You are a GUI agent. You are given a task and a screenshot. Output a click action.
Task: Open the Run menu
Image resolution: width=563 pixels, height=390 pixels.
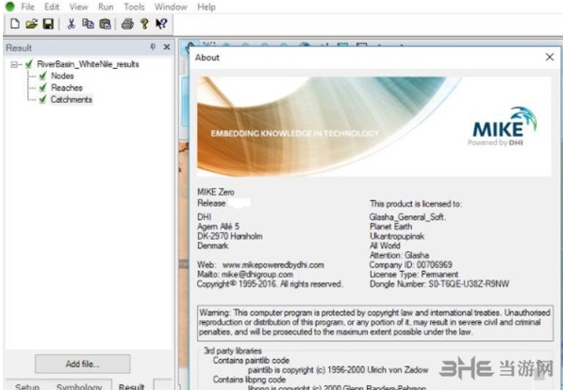point(106,7)
